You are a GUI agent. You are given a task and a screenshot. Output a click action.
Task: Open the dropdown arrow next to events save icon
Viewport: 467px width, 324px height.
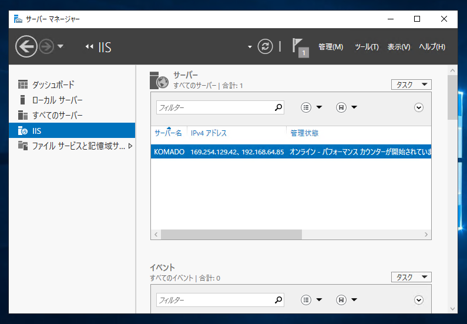coord(354,300)
